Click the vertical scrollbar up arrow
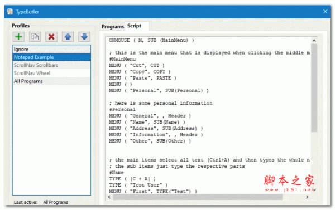 pyautogui.click(x=314, y=40)
